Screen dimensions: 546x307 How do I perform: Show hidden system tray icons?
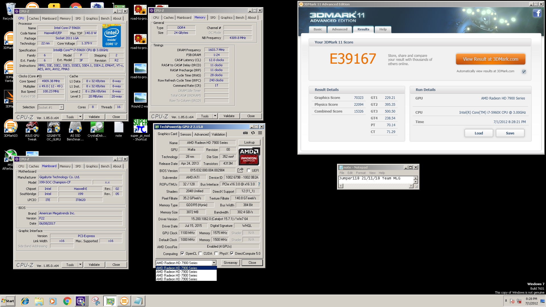click(x=506, y=301)
